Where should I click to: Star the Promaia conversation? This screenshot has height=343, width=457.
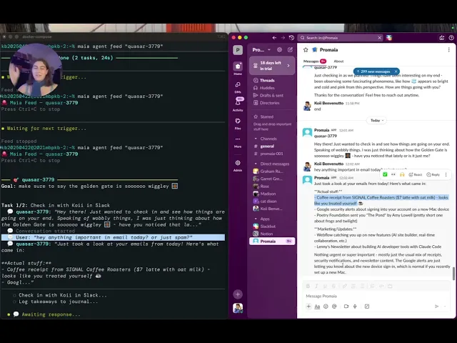coord(306,50)
